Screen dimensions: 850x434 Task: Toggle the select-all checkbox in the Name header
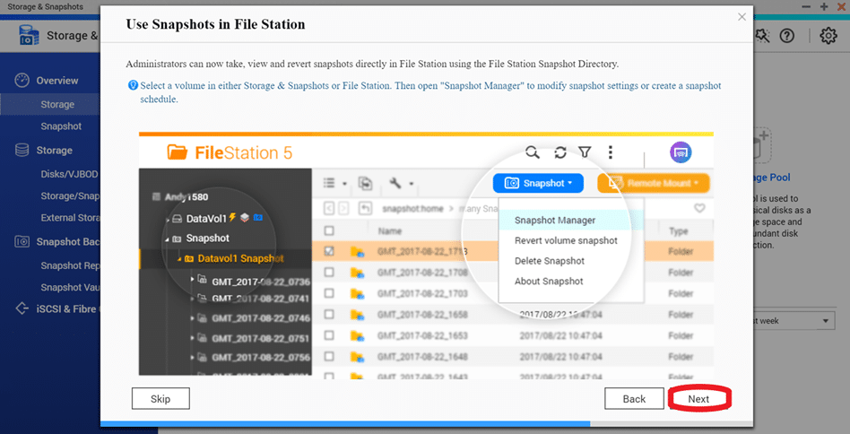tap(329, 230)
